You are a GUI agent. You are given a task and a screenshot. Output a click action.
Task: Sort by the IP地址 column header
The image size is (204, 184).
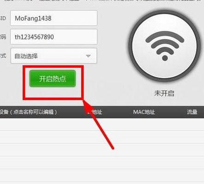click(x=95, y=112)
